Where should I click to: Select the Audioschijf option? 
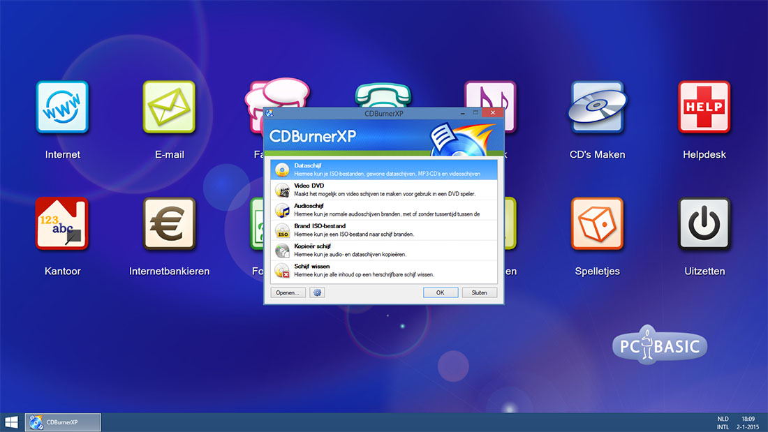tap(384, 209)
